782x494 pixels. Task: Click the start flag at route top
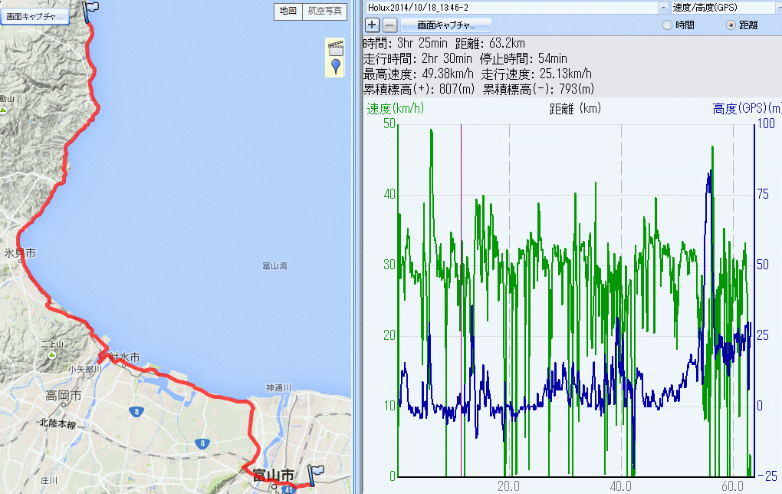tap(90, 11)
